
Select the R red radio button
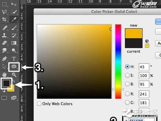click(127, 94)
